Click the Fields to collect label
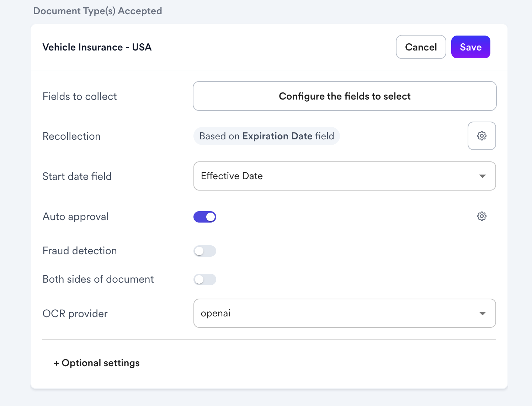The height and width of the screenshot is (406, 532). [x=80, y=96]
